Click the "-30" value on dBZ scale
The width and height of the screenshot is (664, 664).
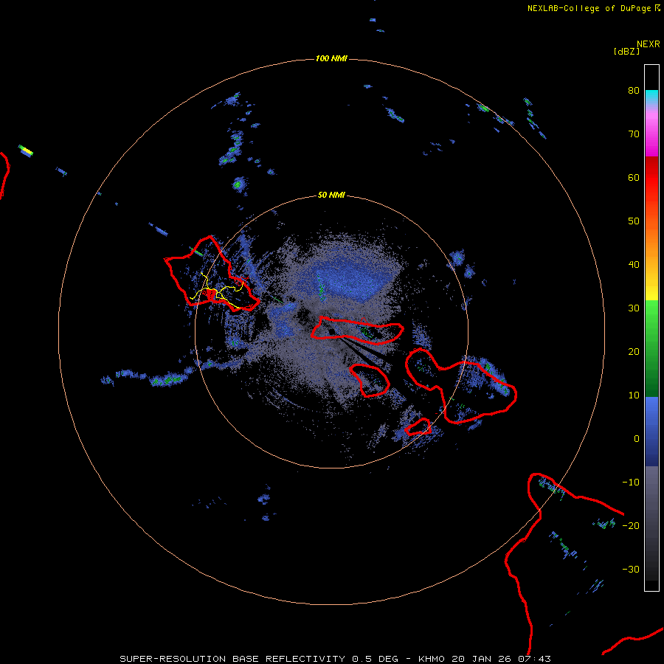[631, 570]
